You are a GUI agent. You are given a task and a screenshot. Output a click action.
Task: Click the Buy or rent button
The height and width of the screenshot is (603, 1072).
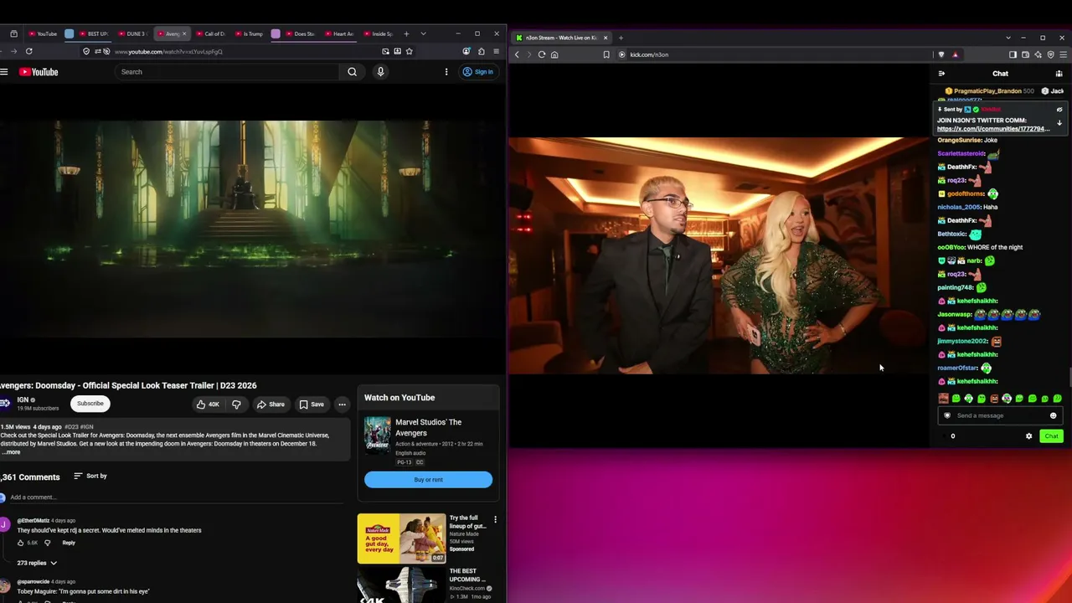[x=428, y=480]
